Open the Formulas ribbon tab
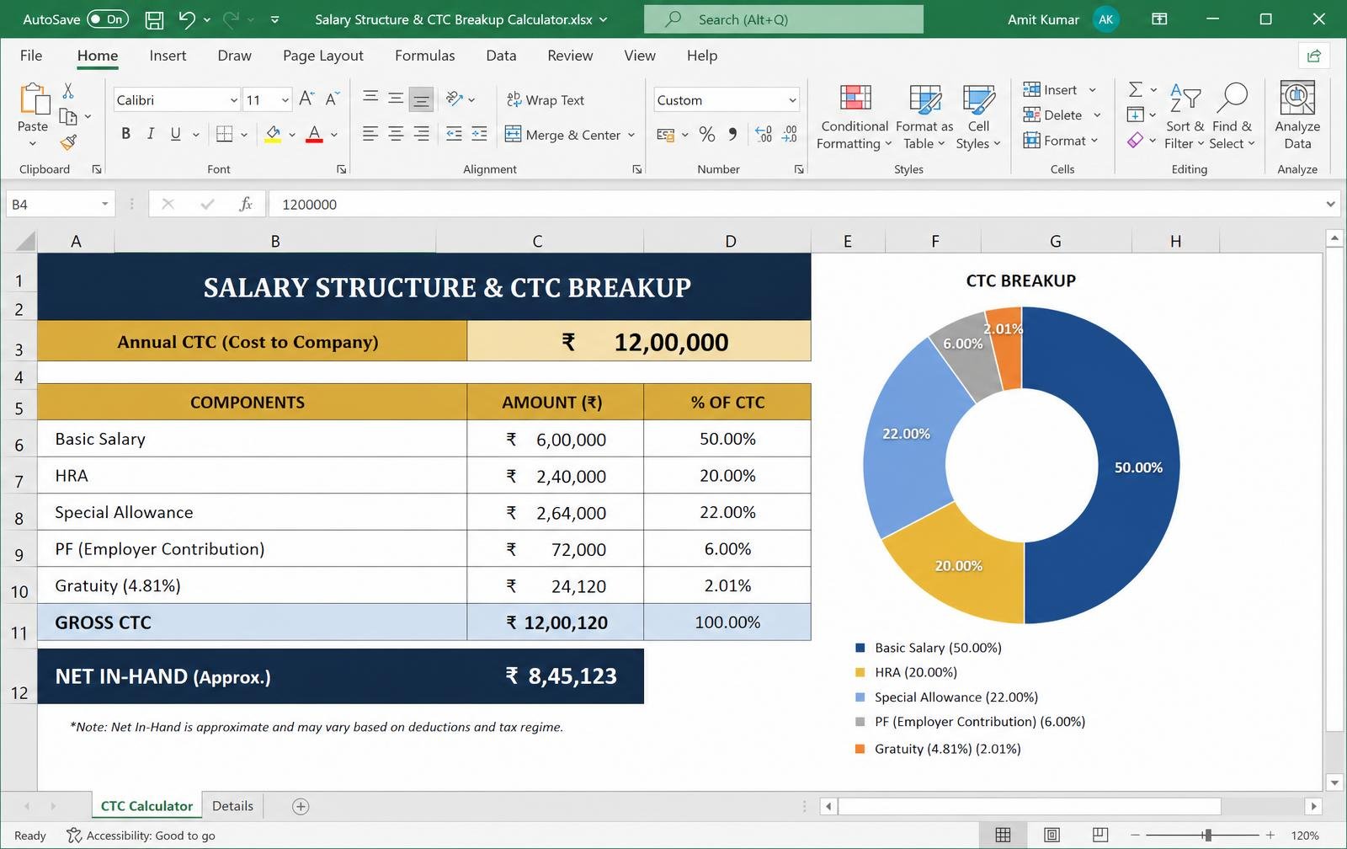 coord(424,56)
